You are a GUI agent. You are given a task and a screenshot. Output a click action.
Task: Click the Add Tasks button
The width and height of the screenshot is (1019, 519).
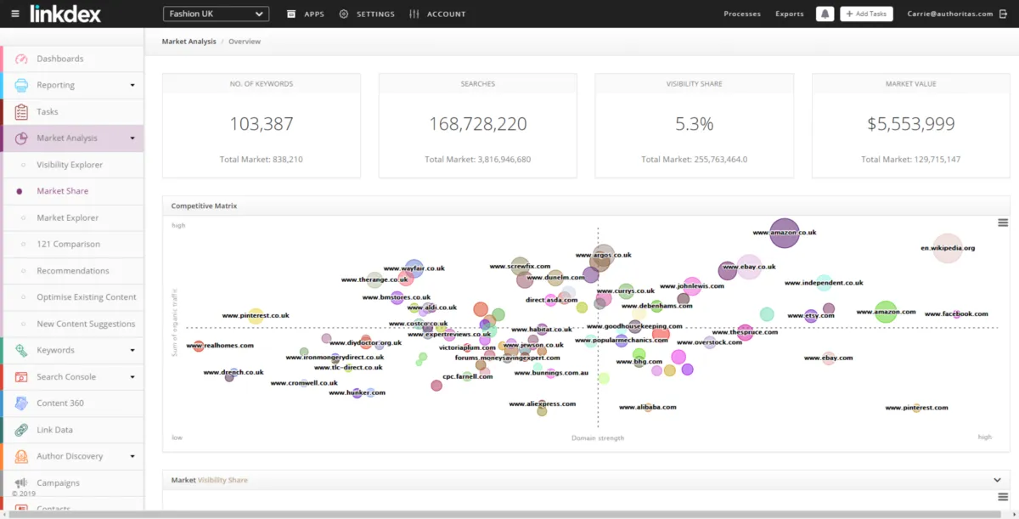pyautogui.click(x=866, y=14)
